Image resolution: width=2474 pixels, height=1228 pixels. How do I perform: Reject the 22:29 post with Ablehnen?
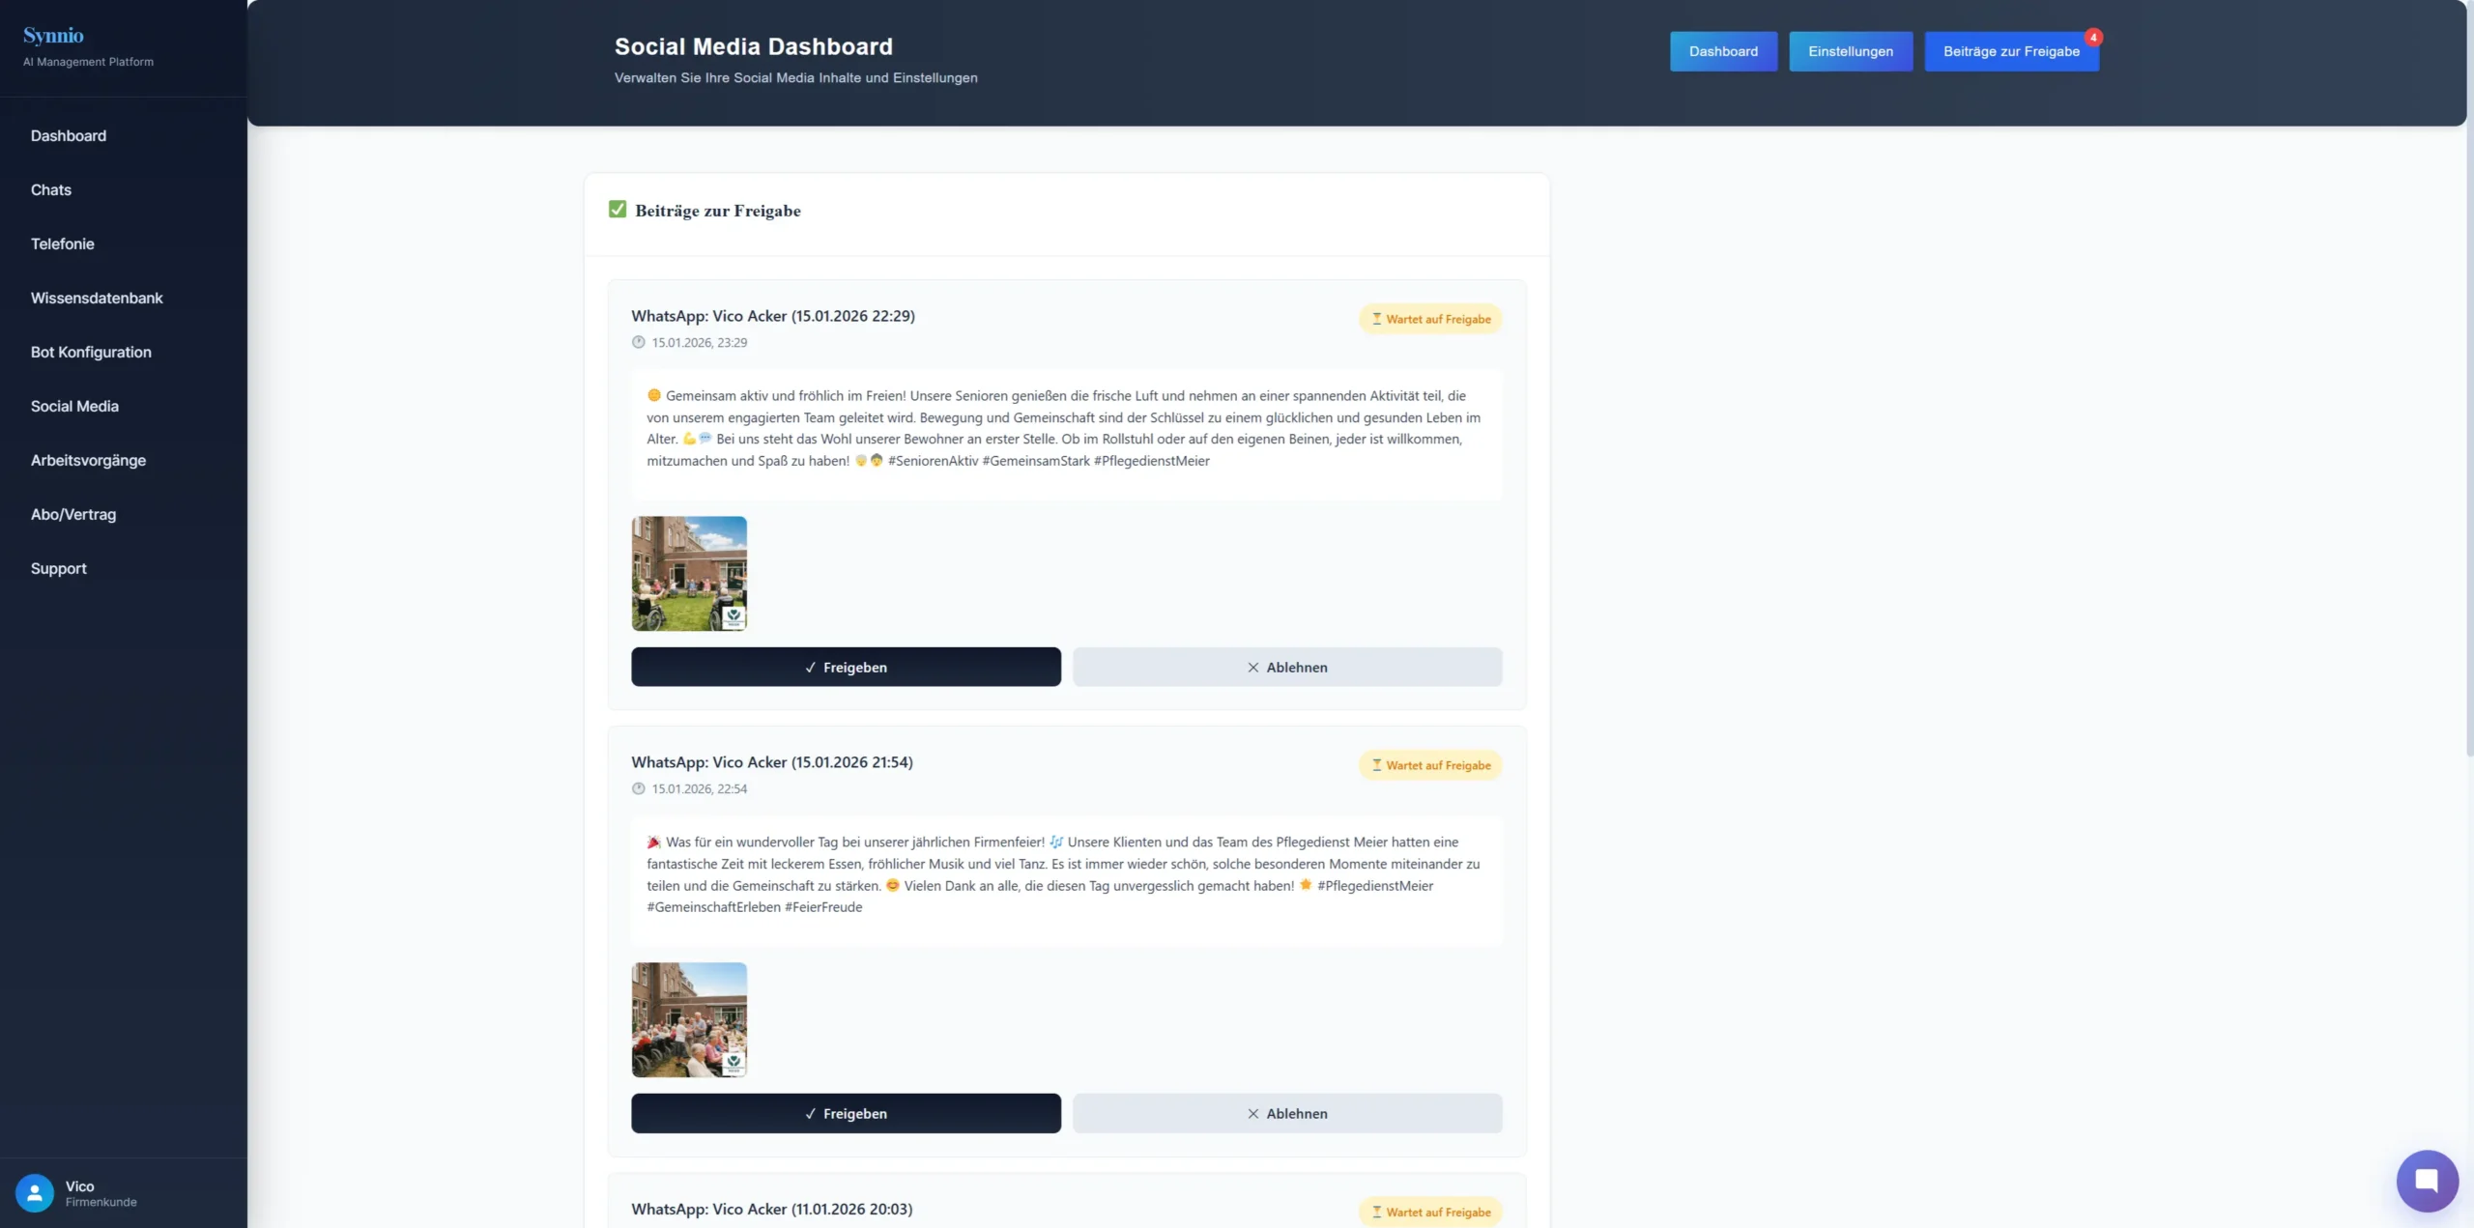[1286, 667]
